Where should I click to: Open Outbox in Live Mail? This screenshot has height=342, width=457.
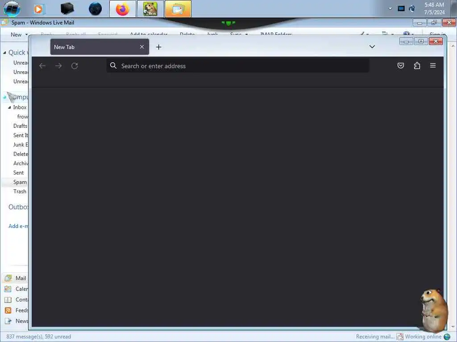18,207
